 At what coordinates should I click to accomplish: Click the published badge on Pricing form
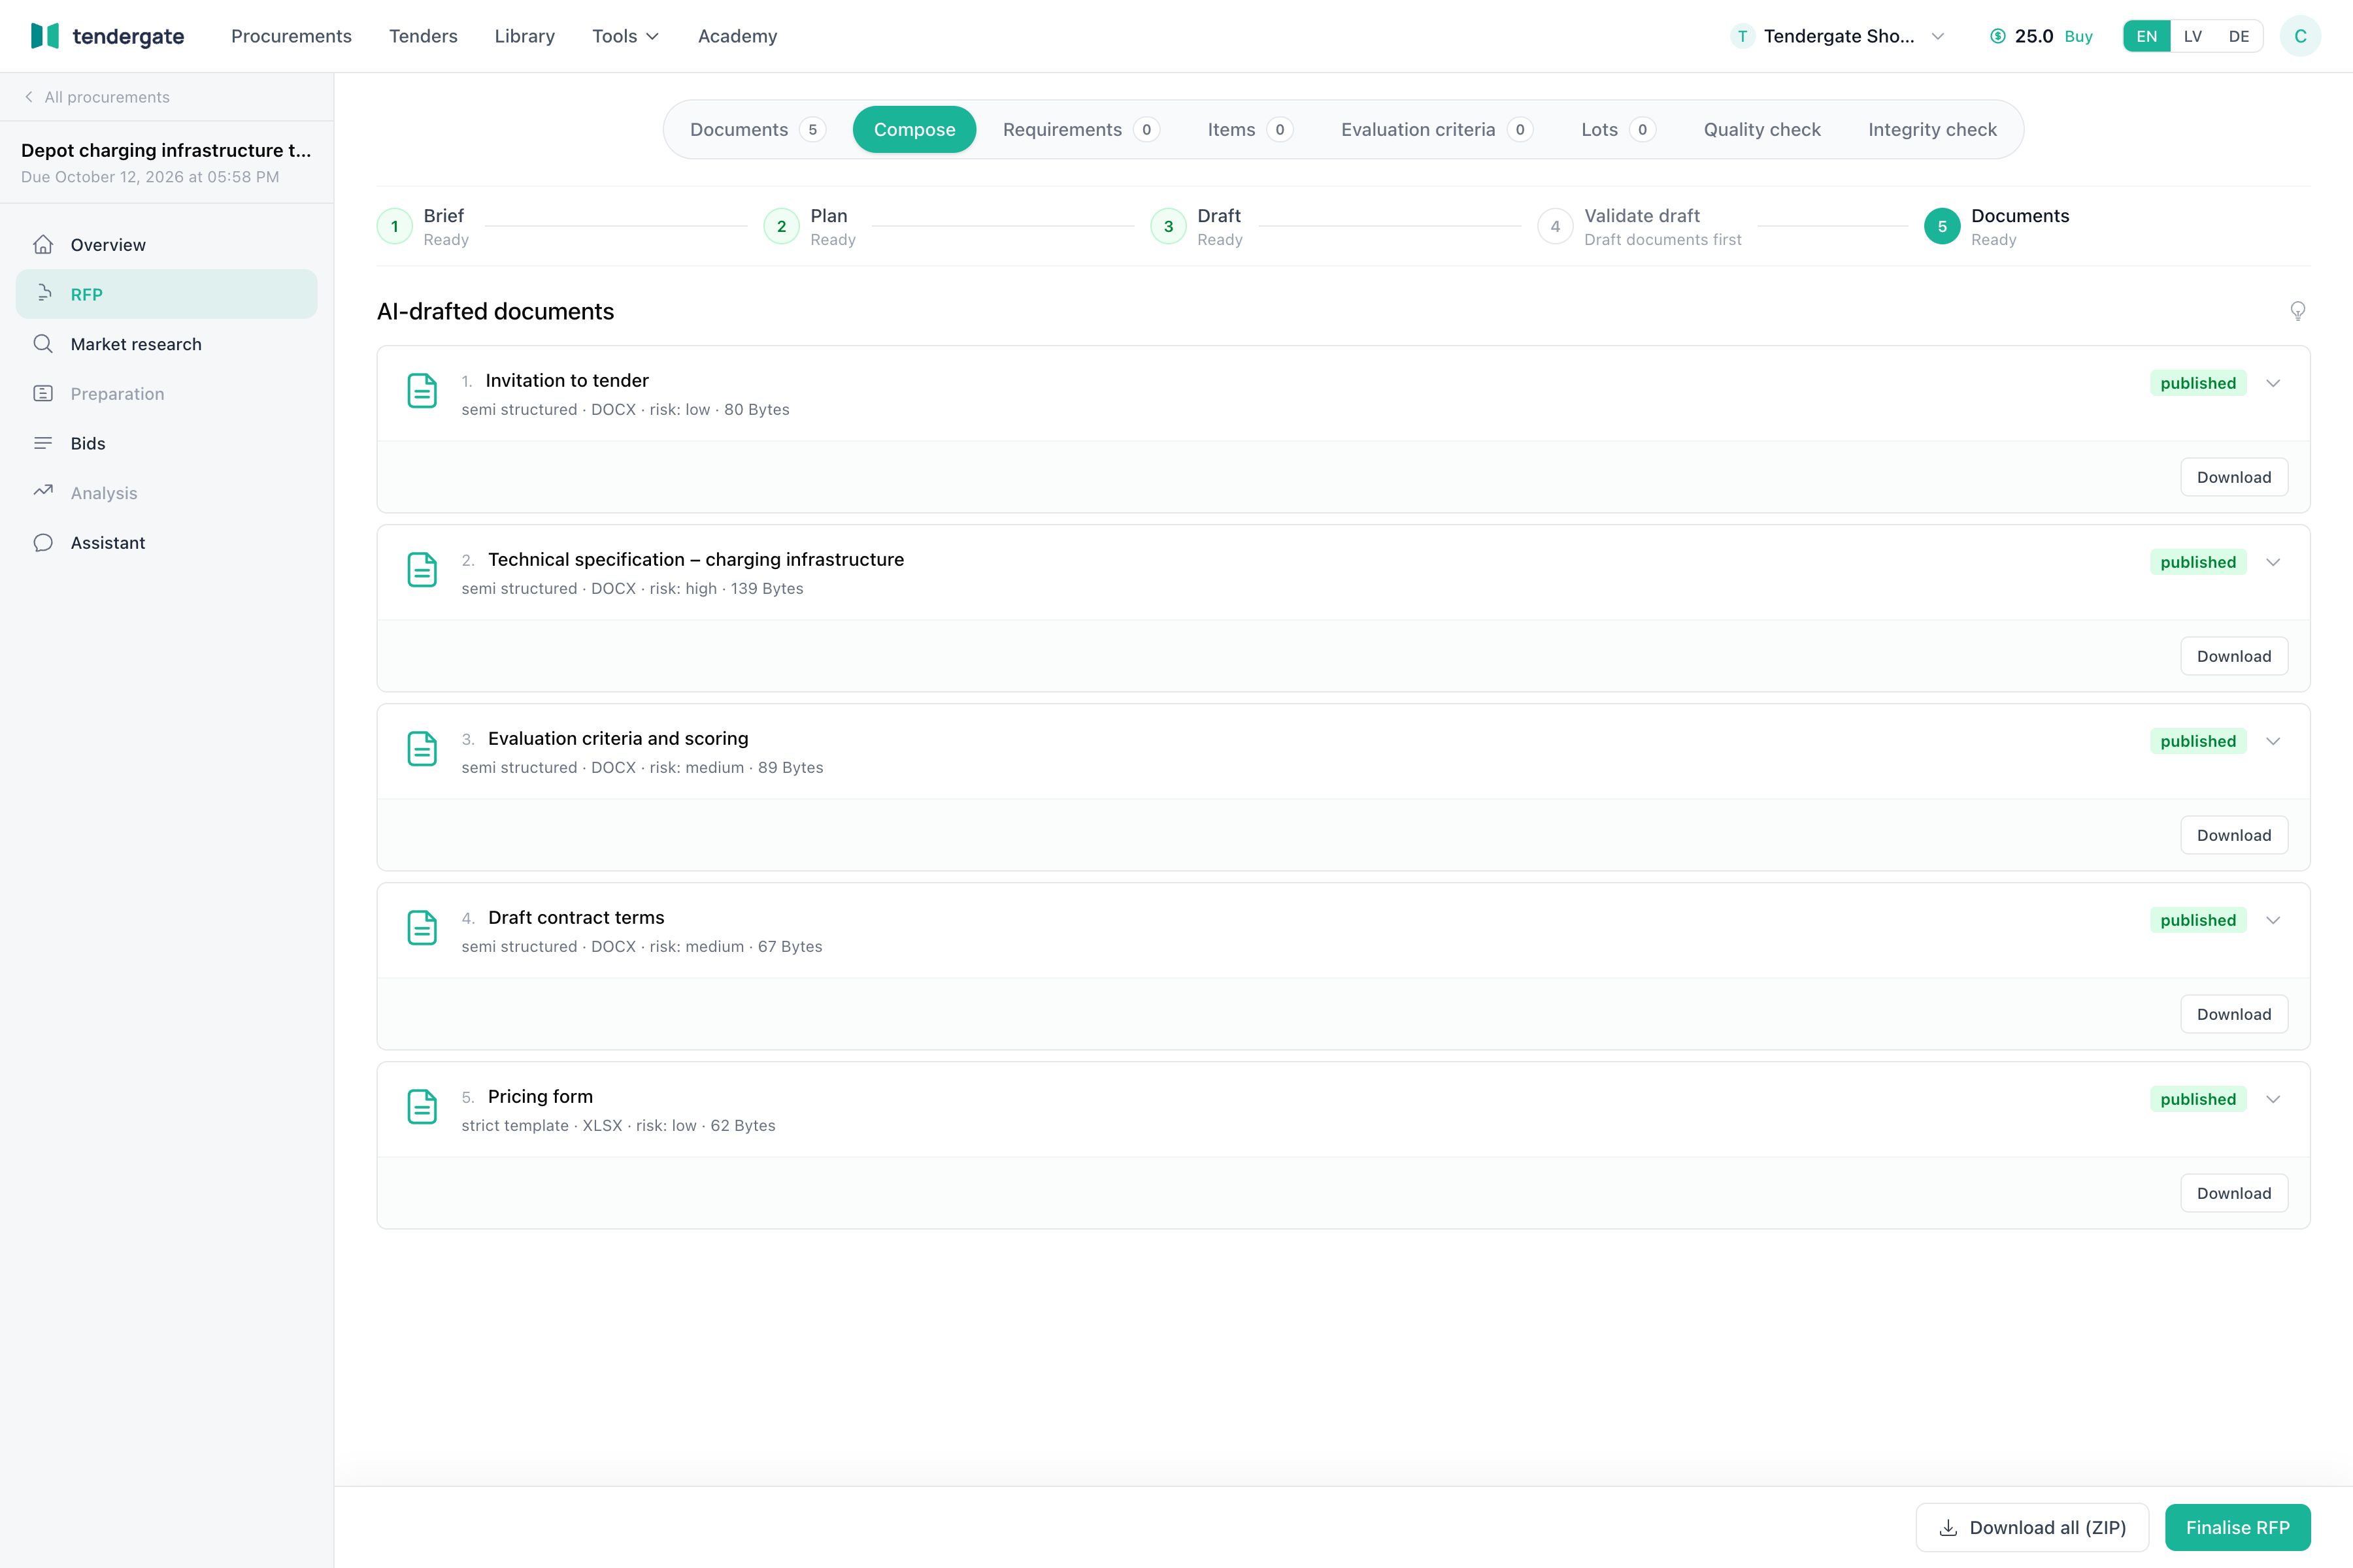2198,1099
